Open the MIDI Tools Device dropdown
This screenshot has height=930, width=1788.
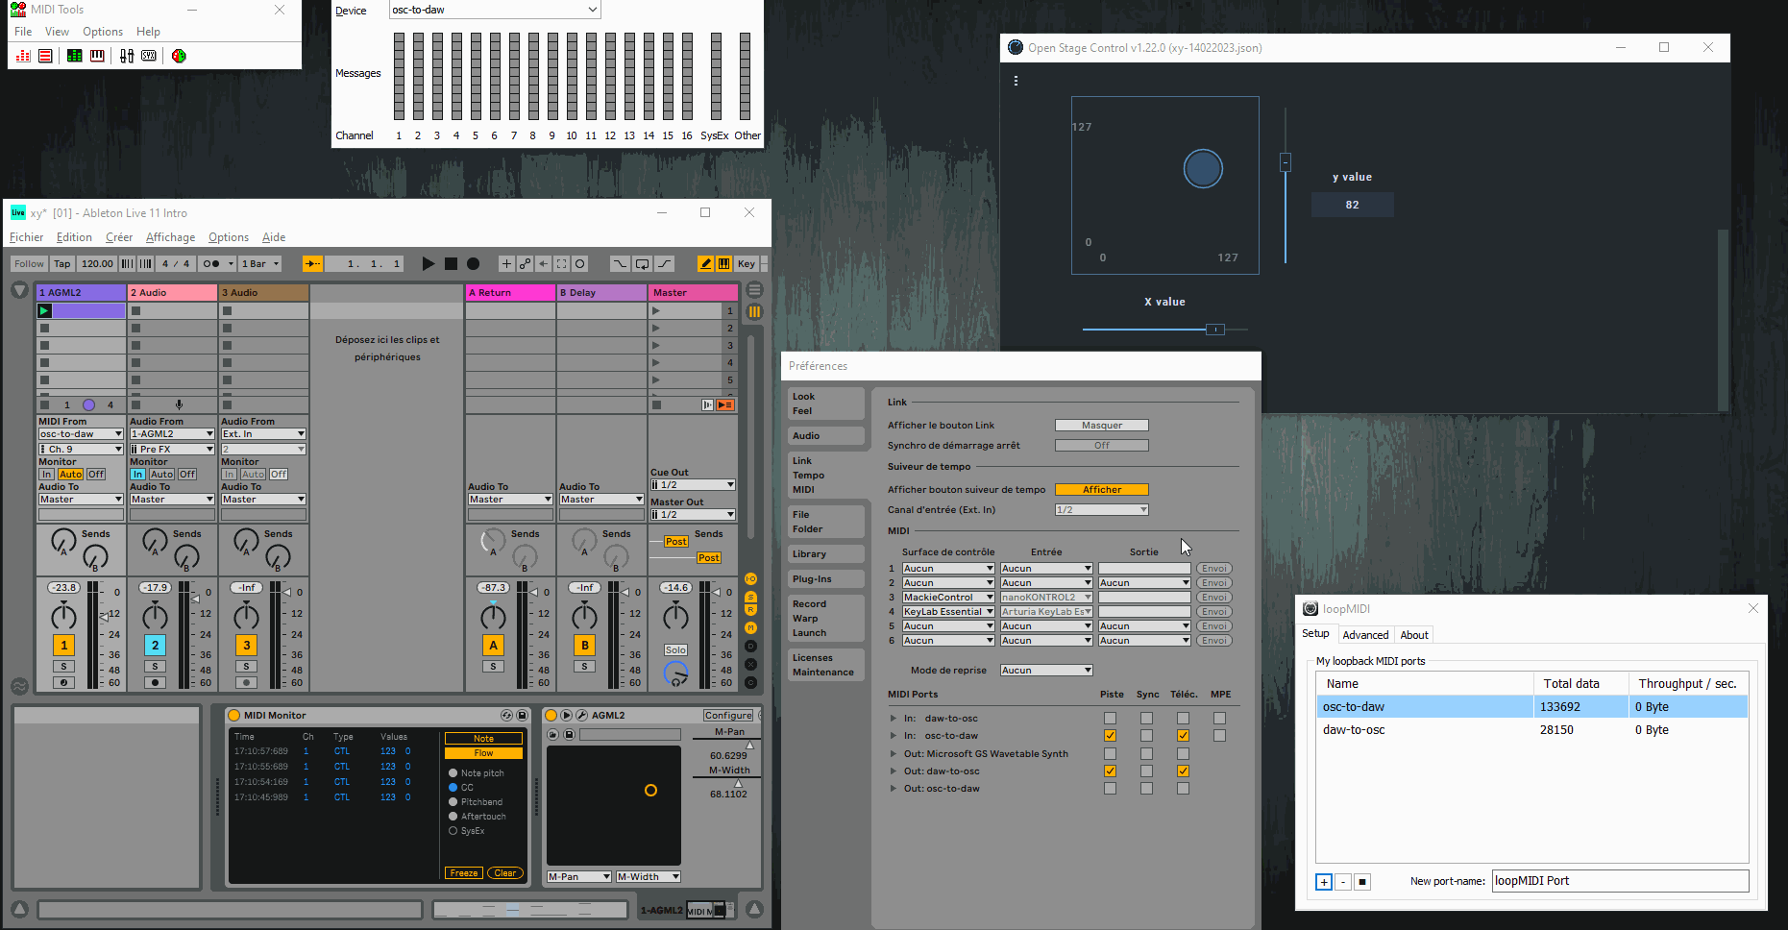(x=495, y=10)
